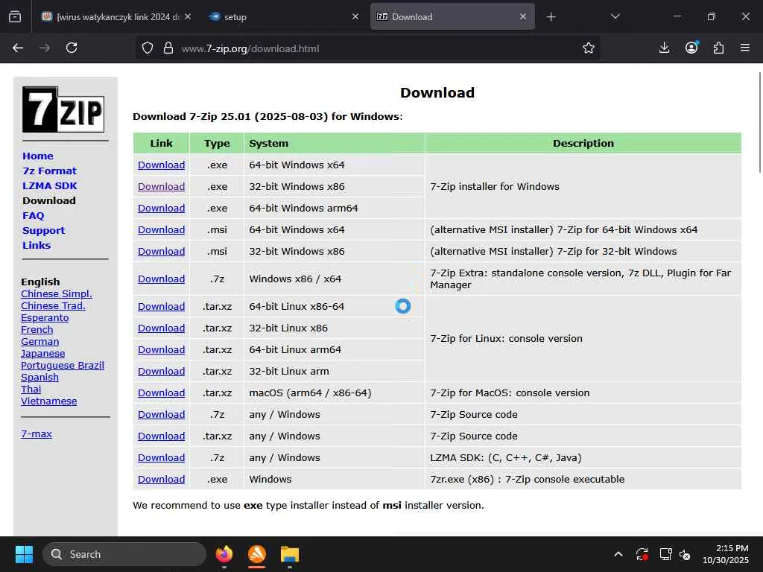This screenshot has height=572, width=763.
Task: Download the 64-bit Linux x86-64 tar.xz
Action: pos(161,306)
